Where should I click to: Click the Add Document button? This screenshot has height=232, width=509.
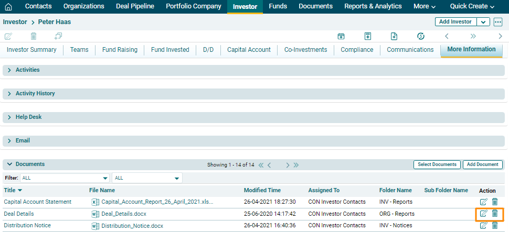(482, 164)
